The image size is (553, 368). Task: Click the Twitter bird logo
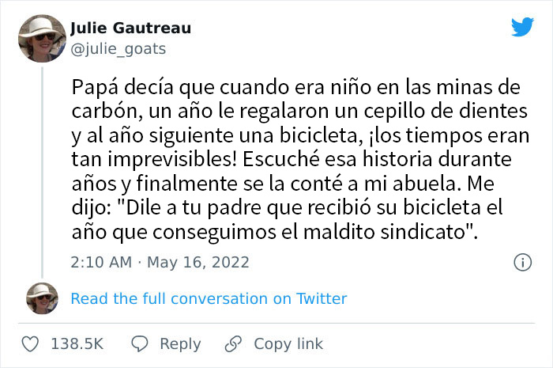click(522, 28)
